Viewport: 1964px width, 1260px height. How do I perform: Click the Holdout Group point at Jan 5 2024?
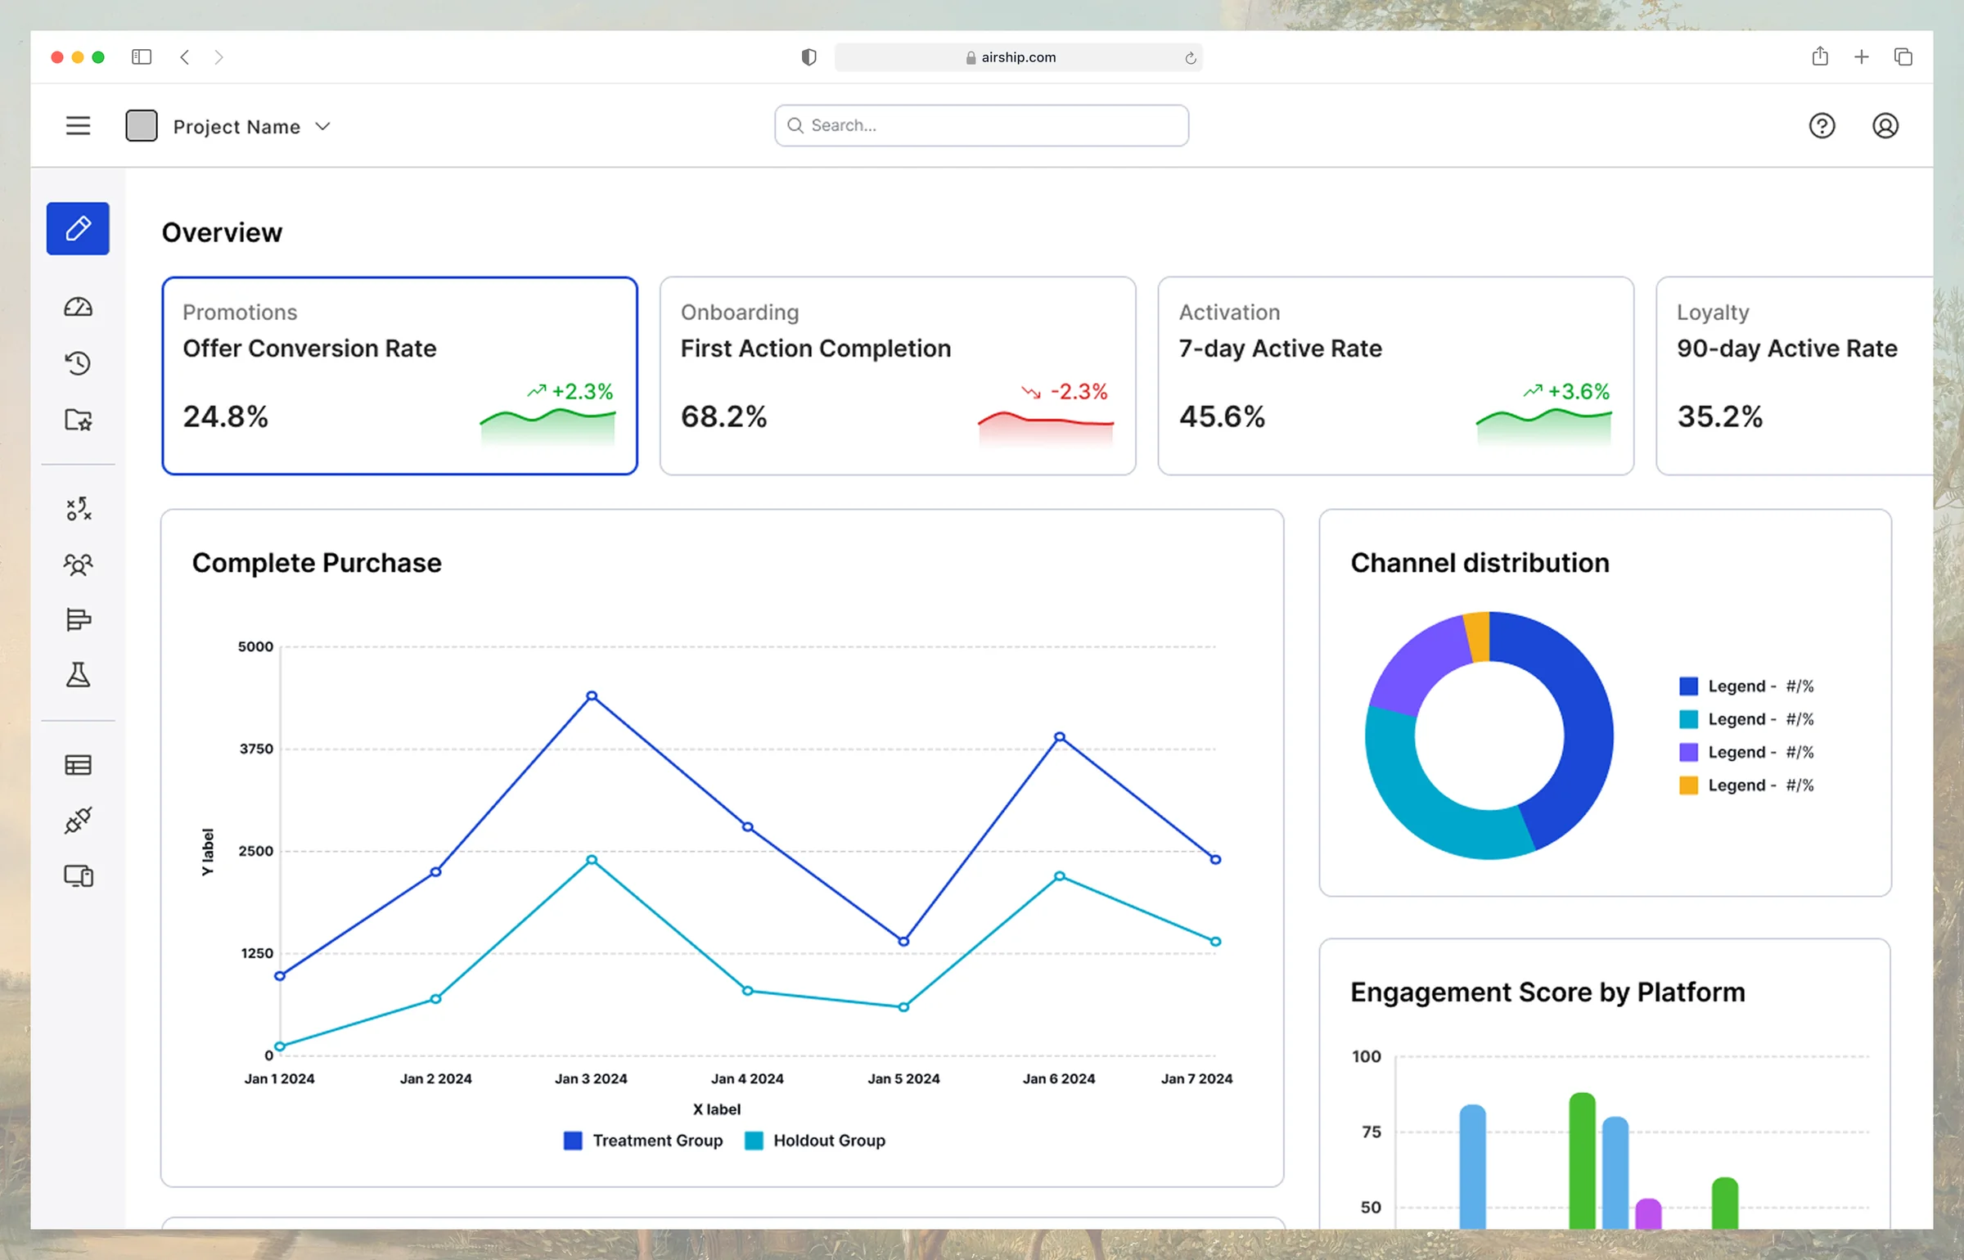(x=903, y=1007)
